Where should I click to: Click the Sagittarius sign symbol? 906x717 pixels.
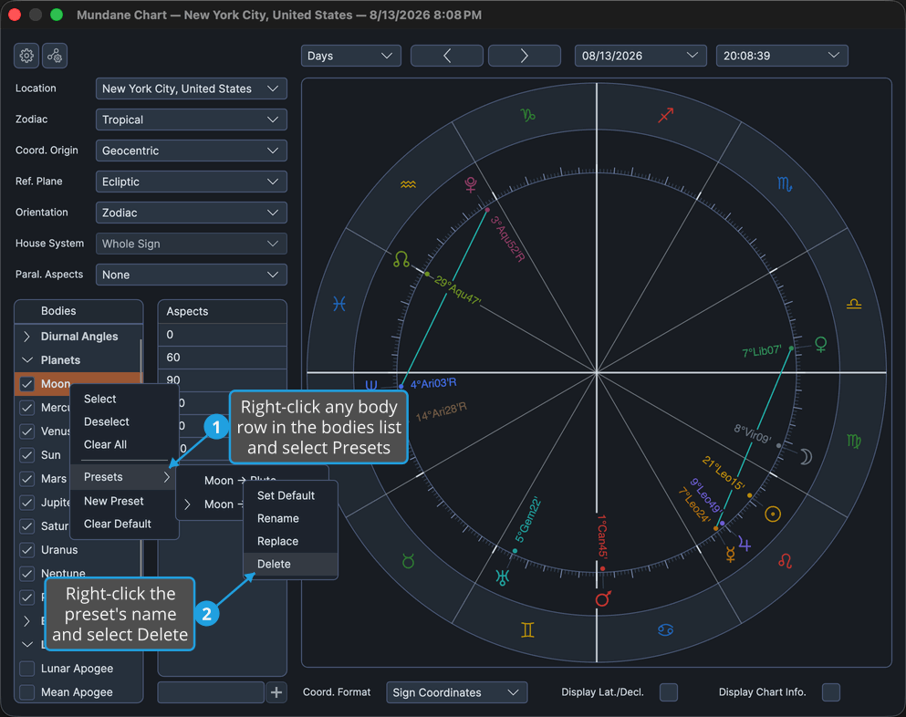(666, 115)
